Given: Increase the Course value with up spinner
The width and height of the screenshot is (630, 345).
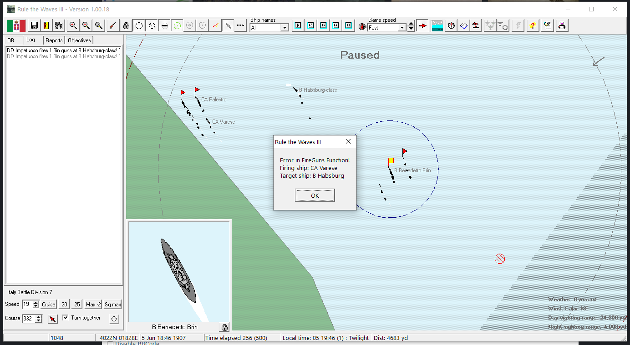Looking at the screenshot, I should (39, 317).
